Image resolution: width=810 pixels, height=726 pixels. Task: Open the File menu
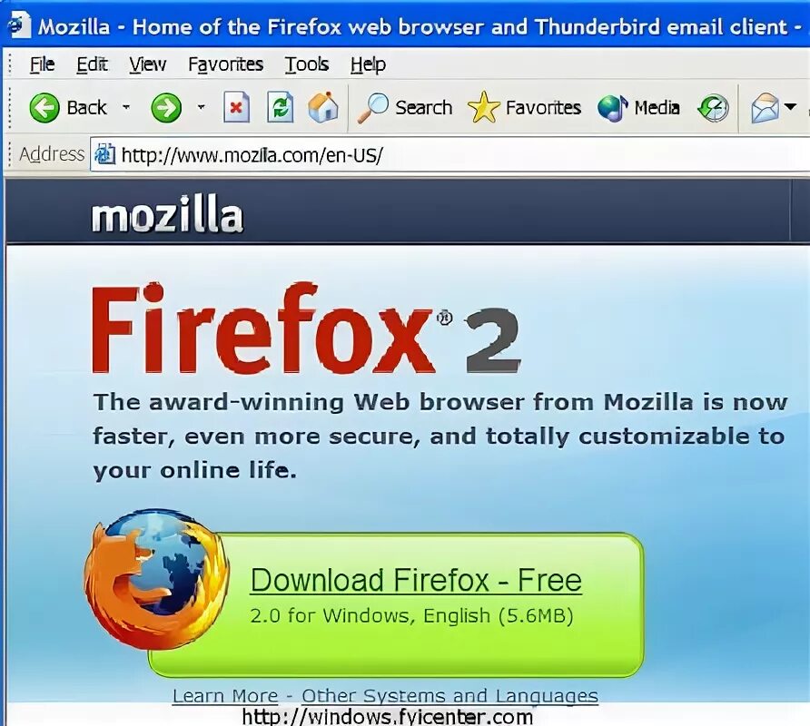pyautogui.click(x=42, y=64)
